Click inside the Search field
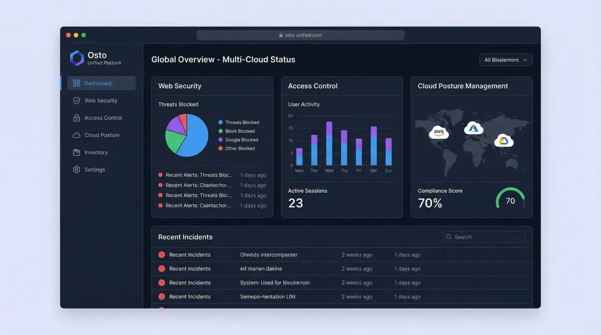Image resolution: width=601 pixels, height=335 pixels. tap(483, 237)
